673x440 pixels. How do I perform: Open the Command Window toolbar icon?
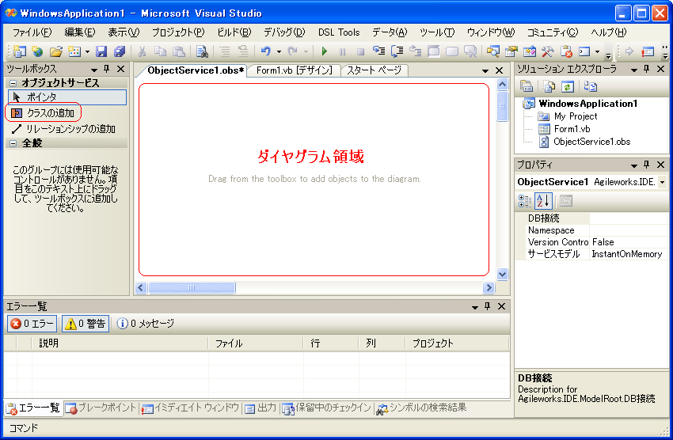click(584, 51)
